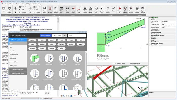Viewport: 177px width, 100px height.
Task: Choose the Fully Welded template thumbnail
Action: coord(63,73)
